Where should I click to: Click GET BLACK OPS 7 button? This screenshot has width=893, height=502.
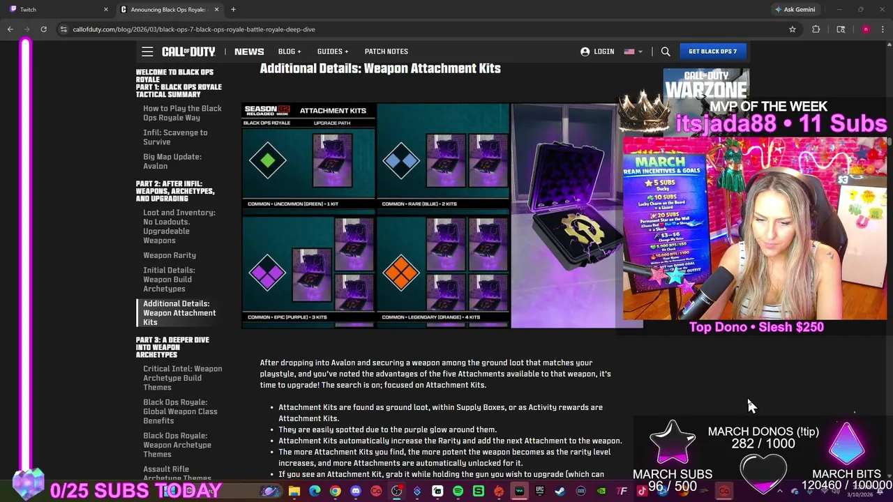(x=712, y=52)
